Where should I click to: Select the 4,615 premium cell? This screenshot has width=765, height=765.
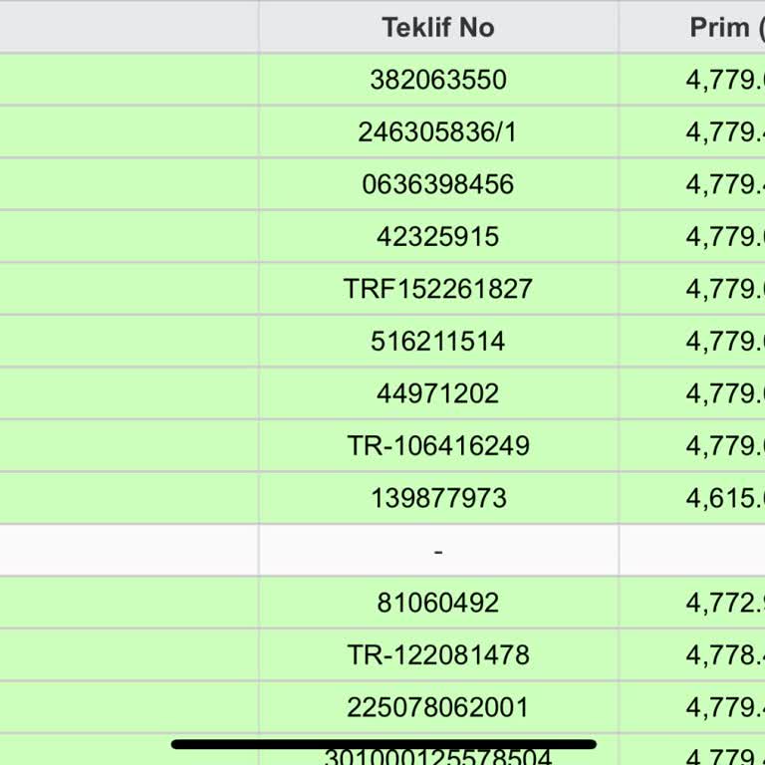[724, 498]
